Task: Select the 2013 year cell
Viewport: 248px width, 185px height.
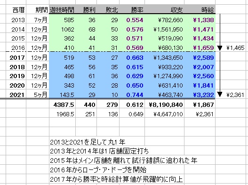Action: (16, 20)
